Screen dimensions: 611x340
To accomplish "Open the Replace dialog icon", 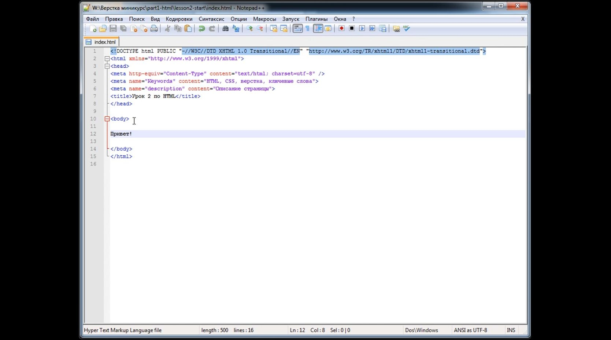I will tap(236, 29).
